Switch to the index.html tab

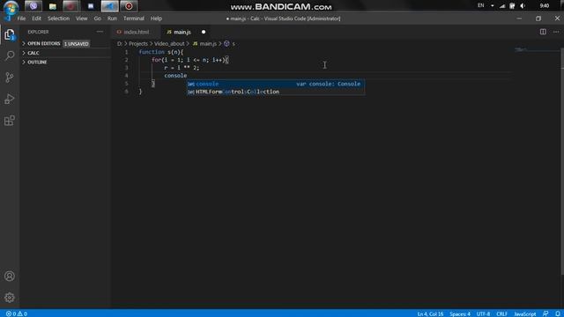click(136, 32)
